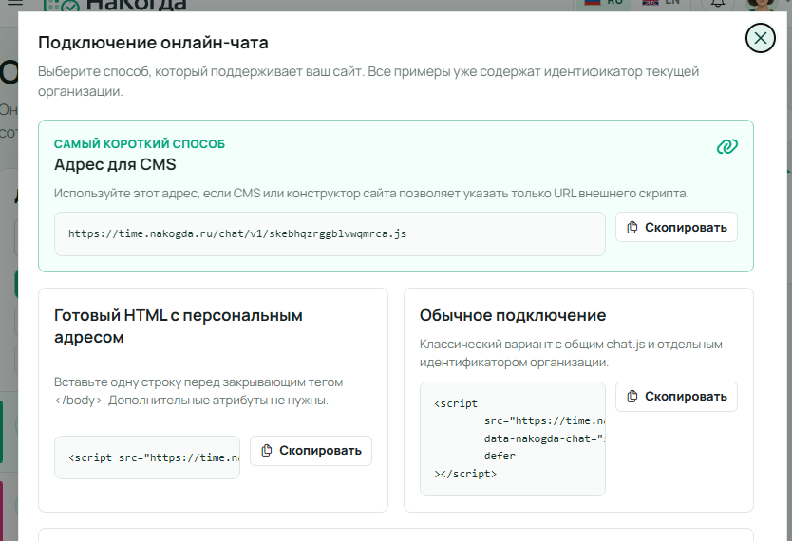Copy the CMS address URL

click(x=676, y=227)
